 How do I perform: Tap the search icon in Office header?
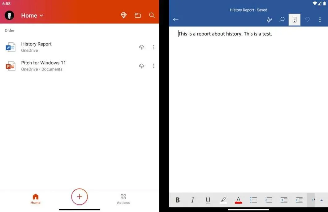click(152, 15)
